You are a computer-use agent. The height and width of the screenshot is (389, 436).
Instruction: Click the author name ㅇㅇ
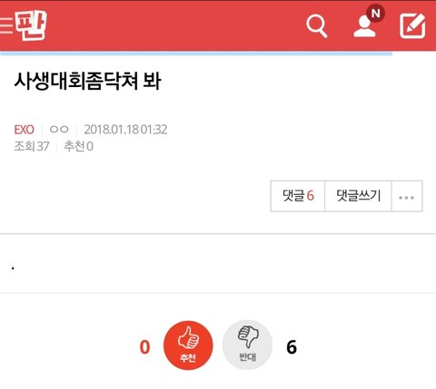[x=59, y=130]
